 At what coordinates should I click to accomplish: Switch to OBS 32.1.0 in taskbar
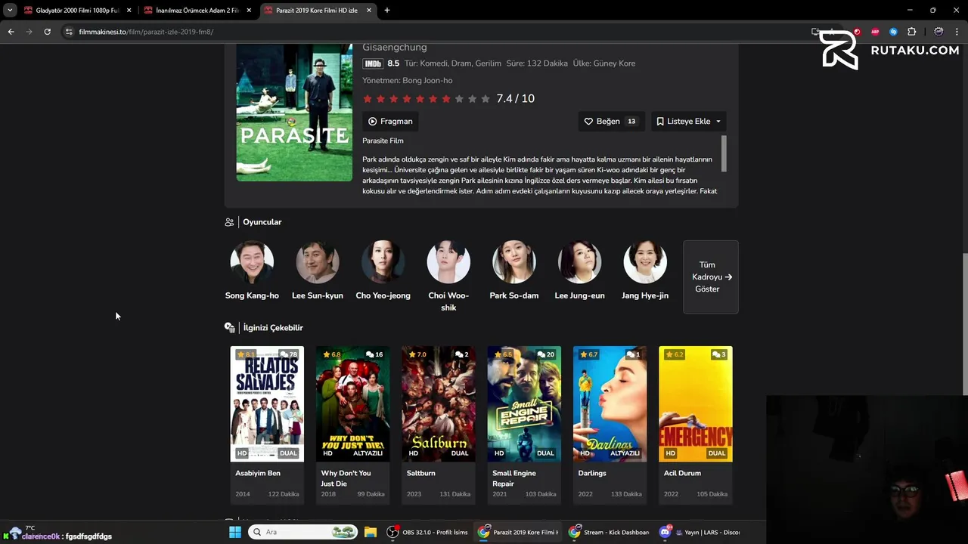click(428, 532)
